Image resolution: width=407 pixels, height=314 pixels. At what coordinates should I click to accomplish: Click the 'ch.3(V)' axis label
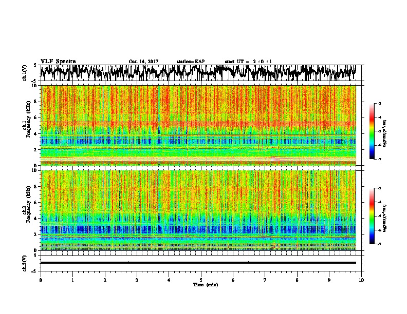[25, 263]
